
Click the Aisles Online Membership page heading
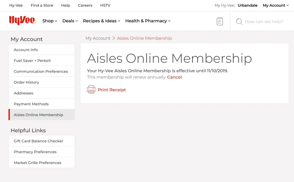point(170,58)
